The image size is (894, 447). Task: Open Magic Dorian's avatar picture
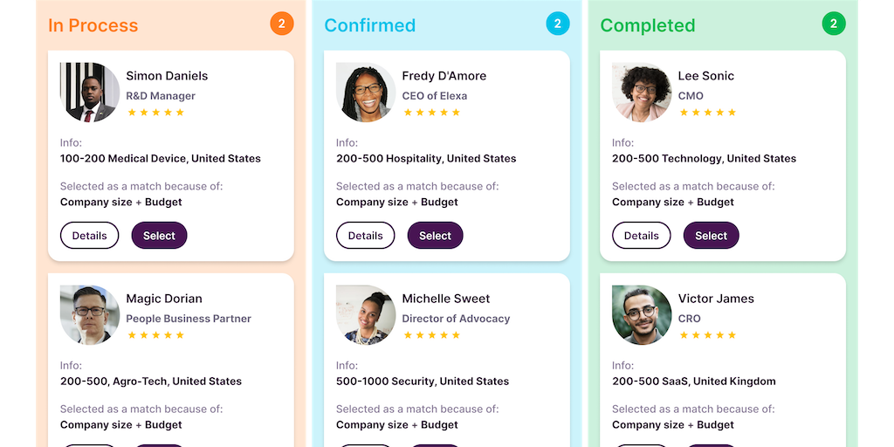90,315
